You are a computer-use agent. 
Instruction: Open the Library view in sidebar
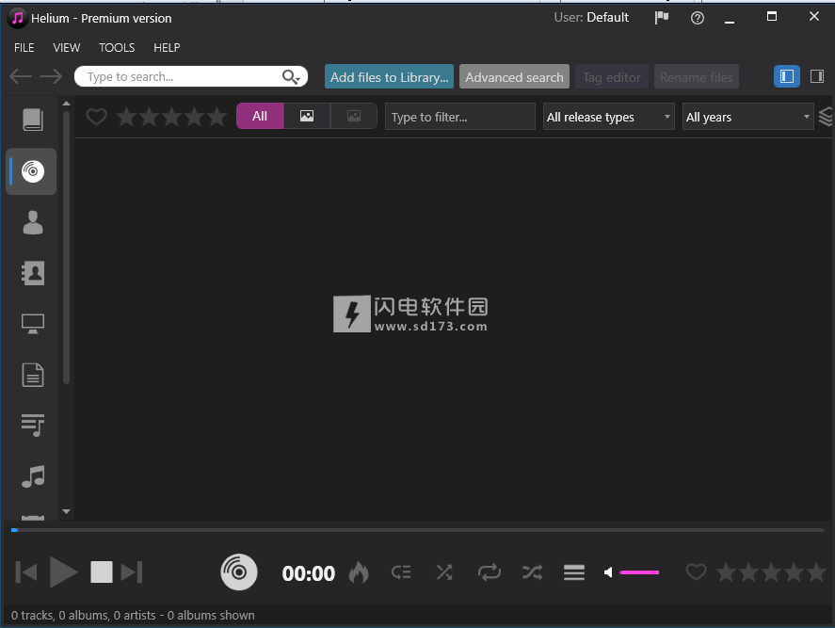33,120
